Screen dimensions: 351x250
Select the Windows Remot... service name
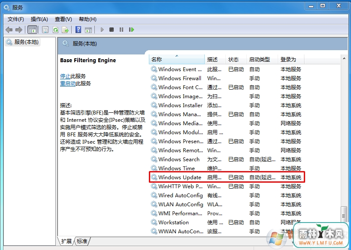pos(181,150)
